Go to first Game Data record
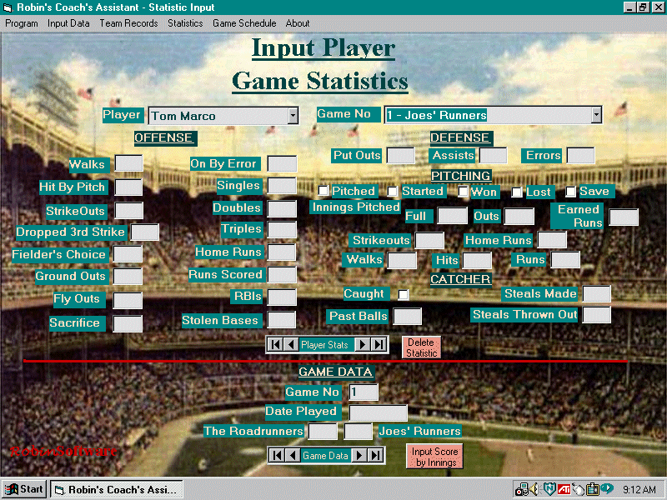The width and height of the screenshot is (667, 500). point(276,455)
